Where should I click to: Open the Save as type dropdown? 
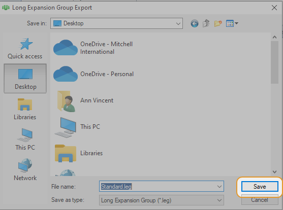tap(162, 200)
